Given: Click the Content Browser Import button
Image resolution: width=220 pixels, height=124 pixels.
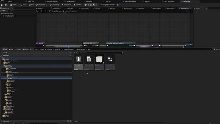Looking at the screenshot, I should [18, 49].
